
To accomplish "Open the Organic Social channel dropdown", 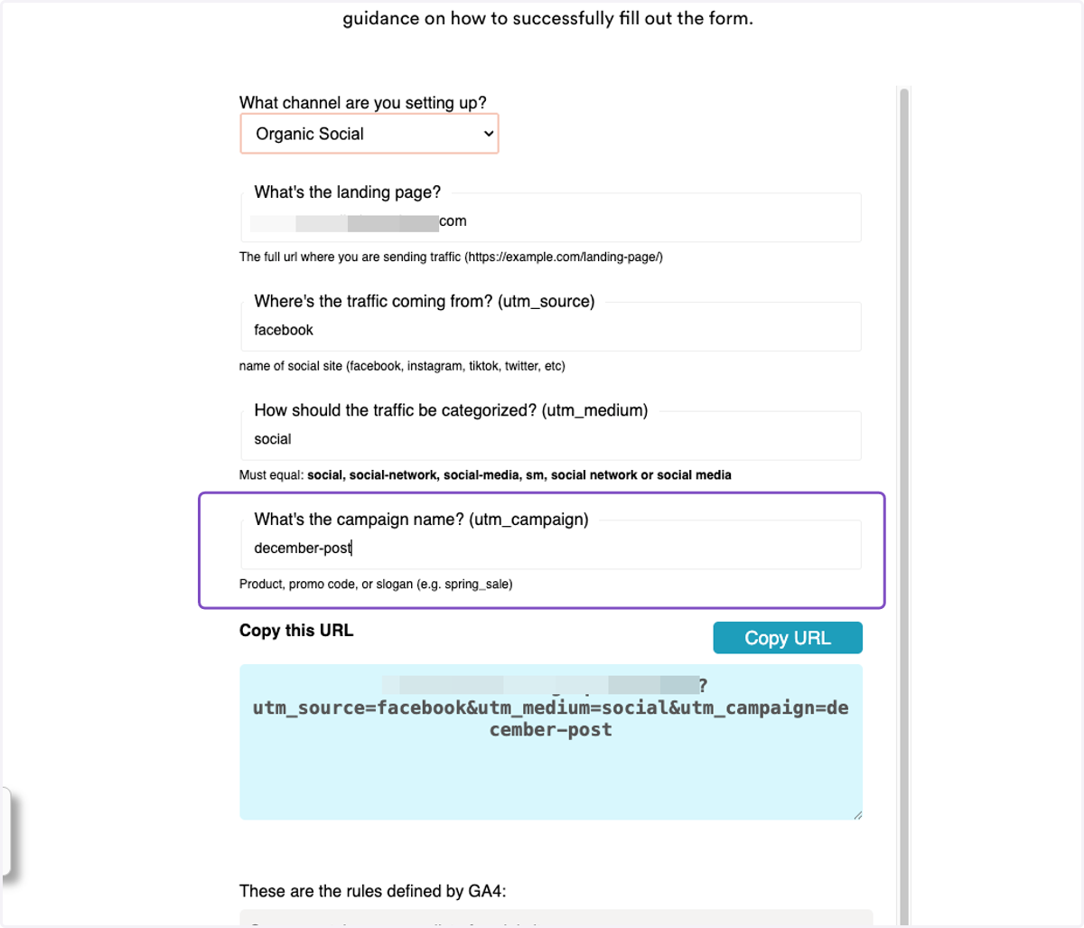I will pyautogui.click(x=369, y=134).
